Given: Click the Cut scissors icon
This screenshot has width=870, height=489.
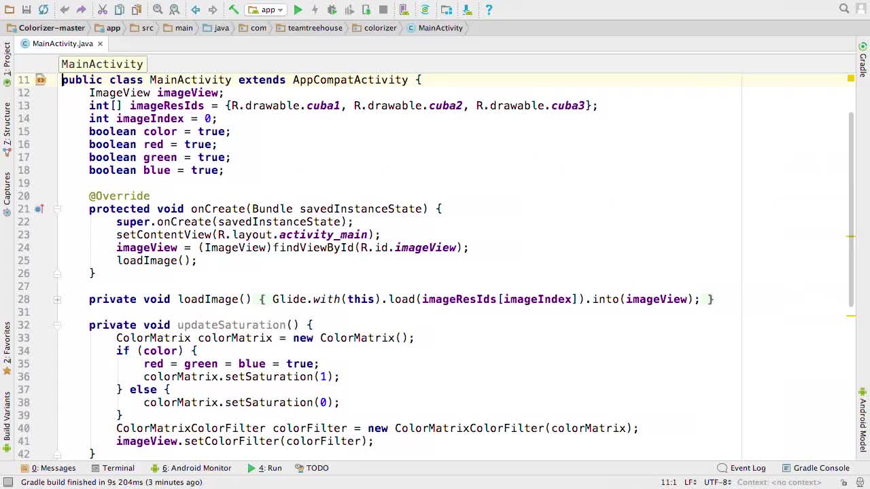Looking at the screenshot, I should [x=103, y=10].
